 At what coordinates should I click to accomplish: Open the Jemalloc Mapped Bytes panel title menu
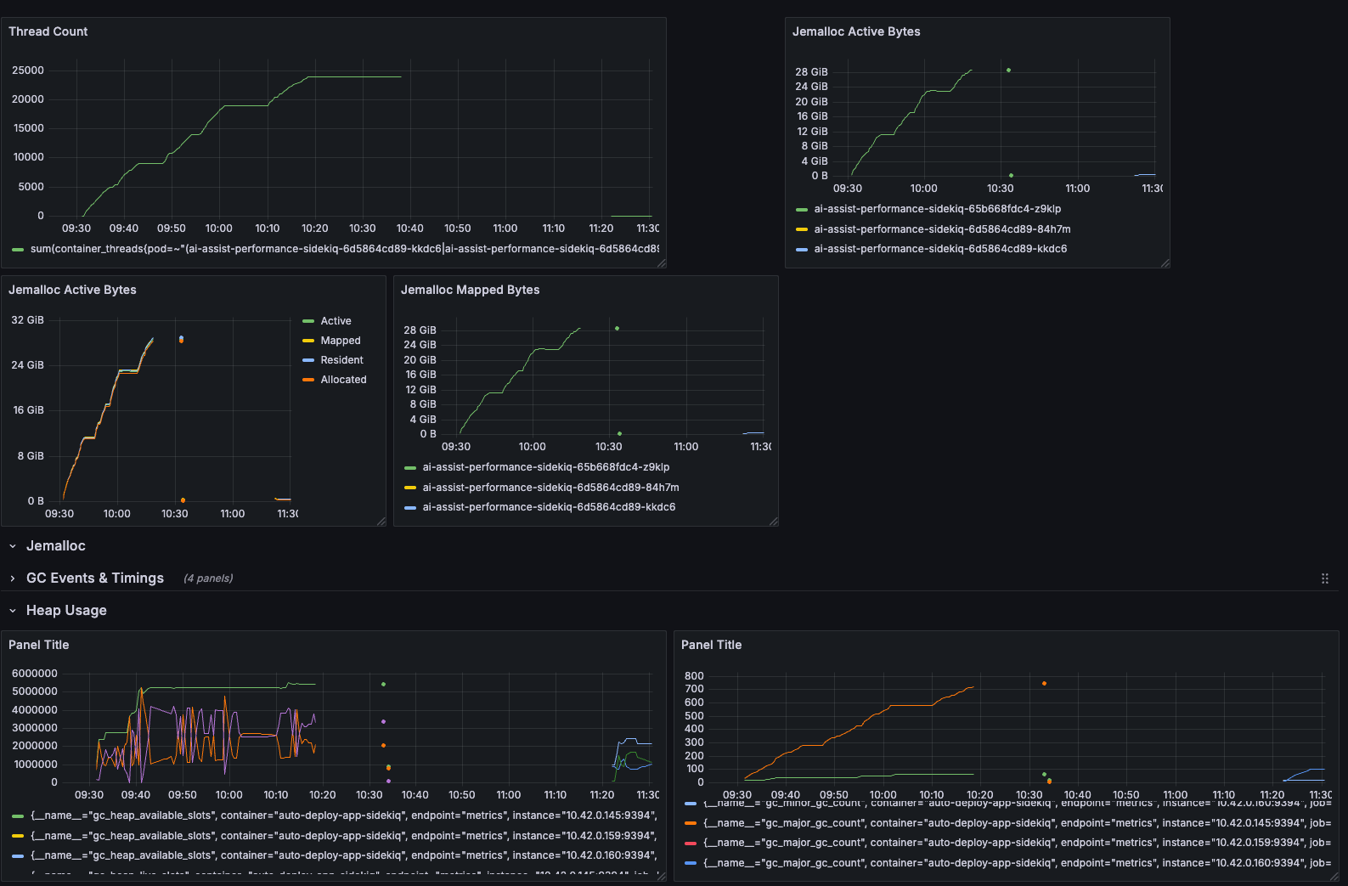pos(470,290)
